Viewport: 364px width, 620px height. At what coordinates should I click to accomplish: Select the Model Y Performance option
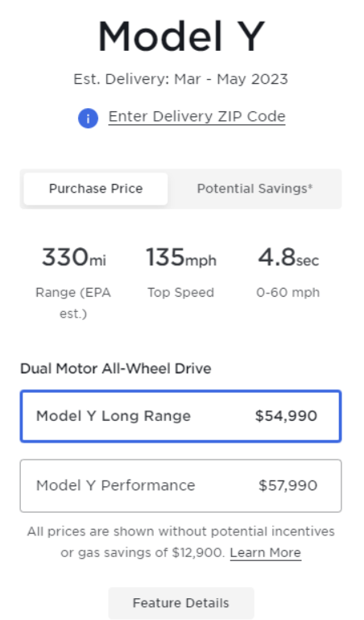click(181, 486)
